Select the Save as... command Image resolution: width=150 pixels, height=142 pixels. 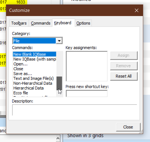[x=35, y=74]
